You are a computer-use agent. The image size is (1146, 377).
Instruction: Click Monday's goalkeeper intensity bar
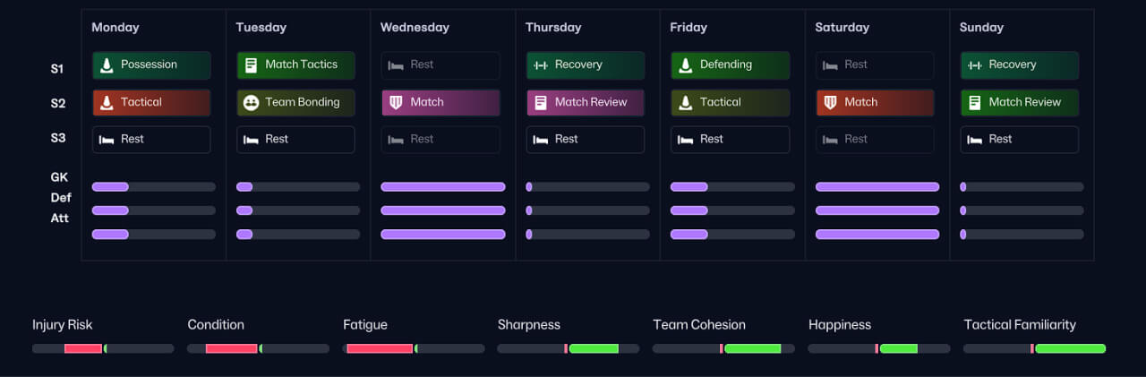(x=153, y=187)
